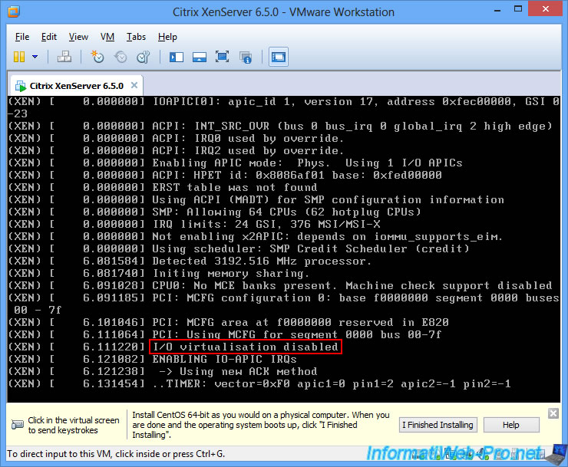Enter full screen mode
This screenshot has height=467, width=568.
point(223,57)
